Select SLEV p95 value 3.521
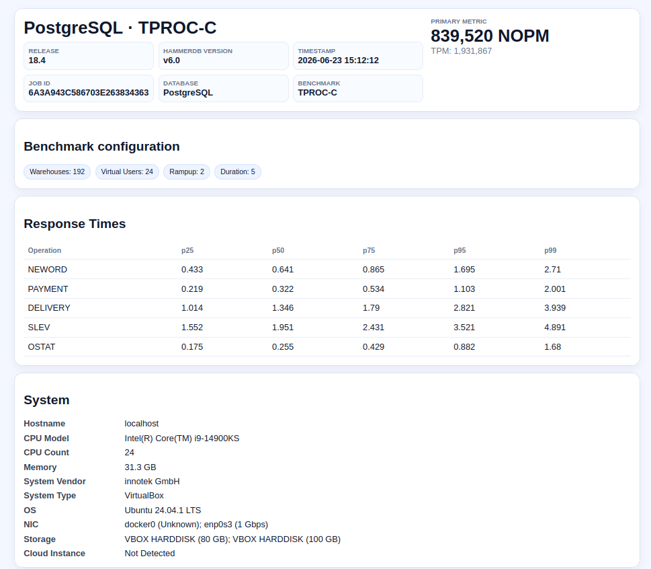651x569 pixels. point(464,327)
